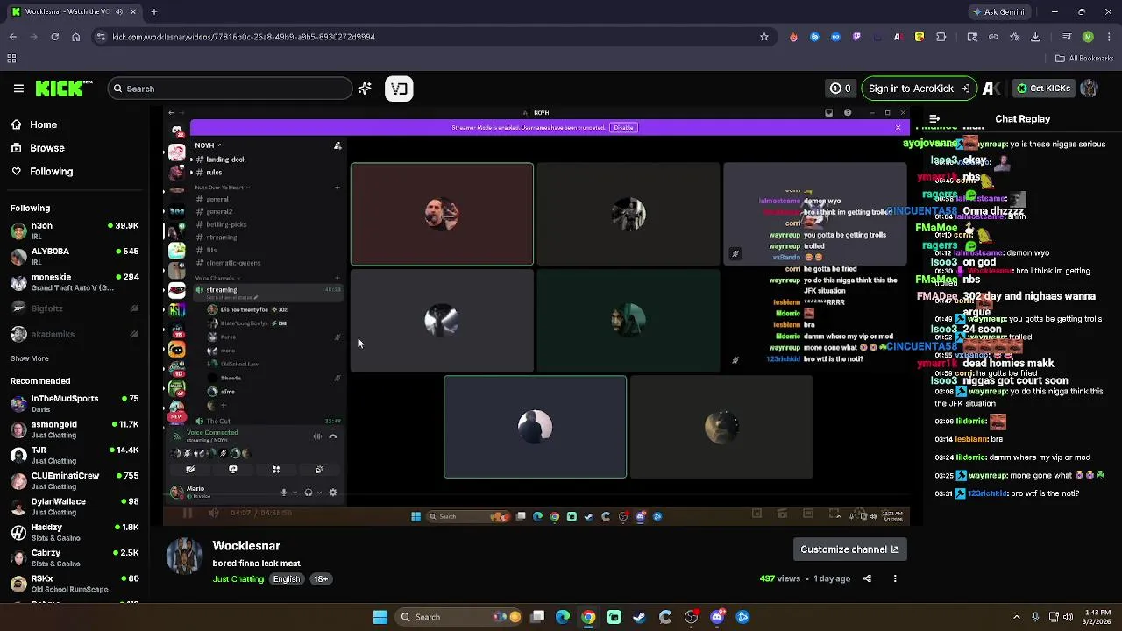Open Task View on the taskbar
This screenshot has height=631, width=1122.
click(x=537, y=617)
